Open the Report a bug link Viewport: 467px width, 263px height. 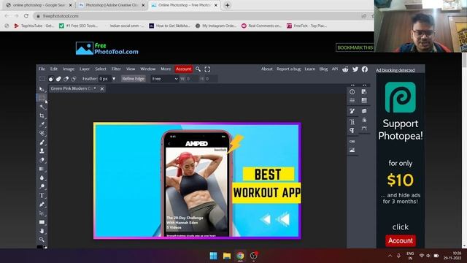[288, 69]
